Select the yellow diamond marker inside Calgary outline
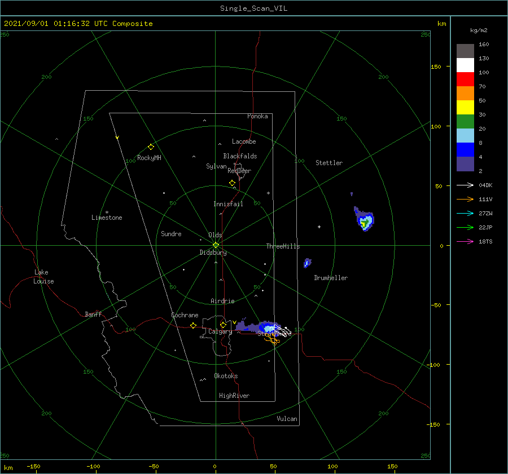This screenshot has width=508, height=474. [x=223, y=325]
